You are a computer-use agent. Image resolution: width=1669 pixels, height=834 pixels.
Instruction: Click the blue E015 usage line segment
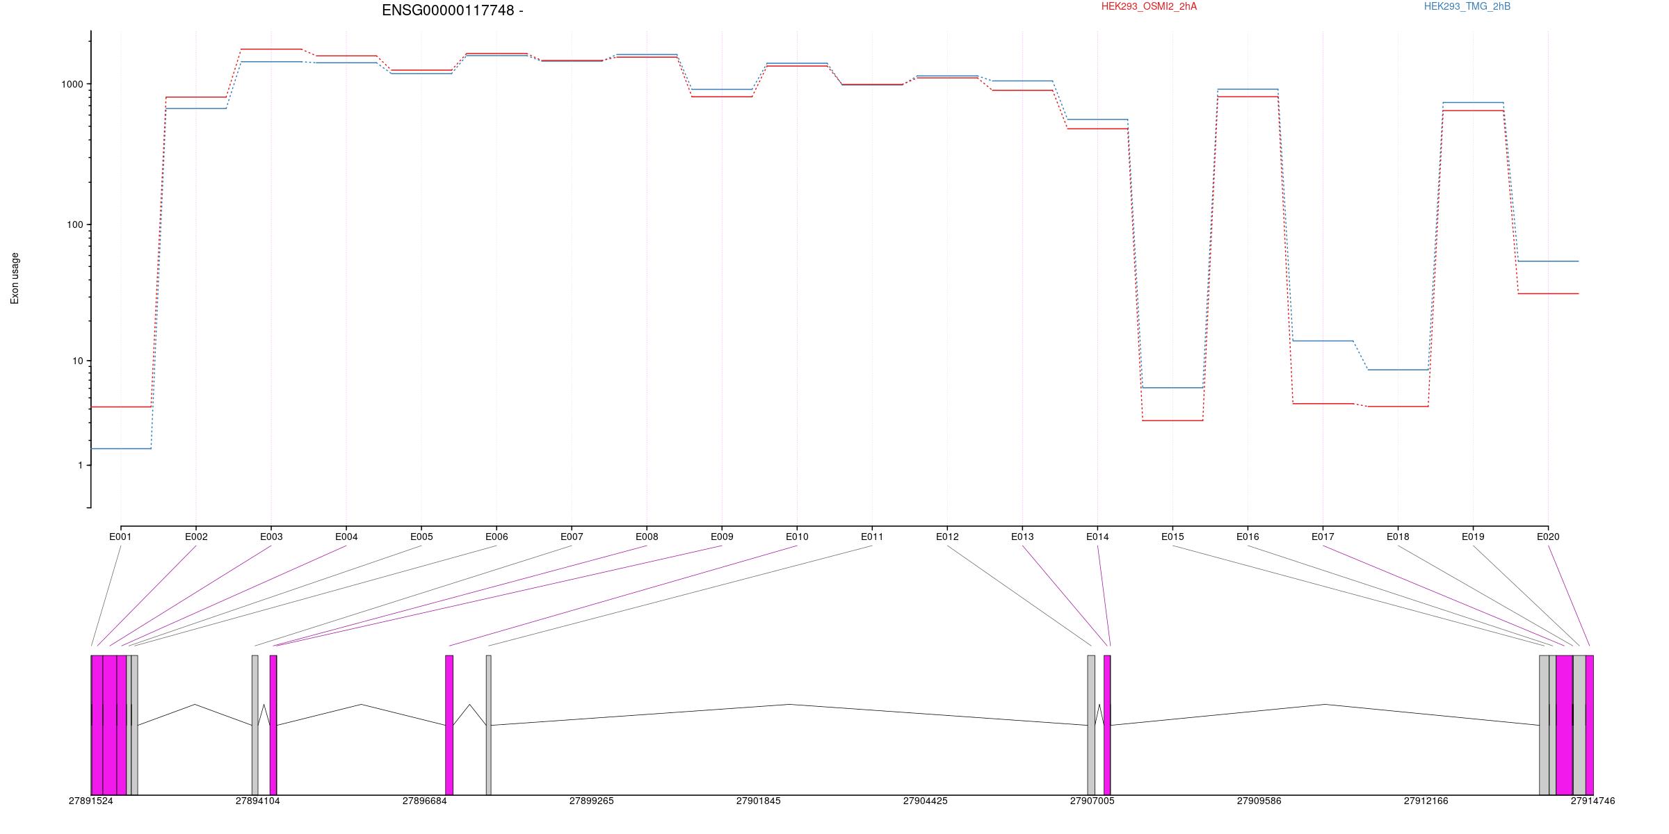[x=1172, y=387]
